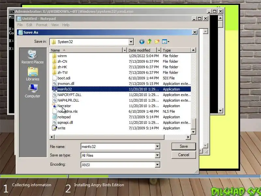Click file list vertical scroll up arrow

[x=193, y=50]
